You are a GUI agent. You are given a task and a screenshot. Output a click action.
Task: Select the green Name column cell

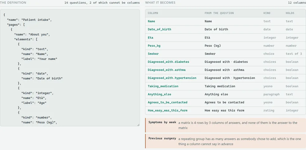point(151,21)
